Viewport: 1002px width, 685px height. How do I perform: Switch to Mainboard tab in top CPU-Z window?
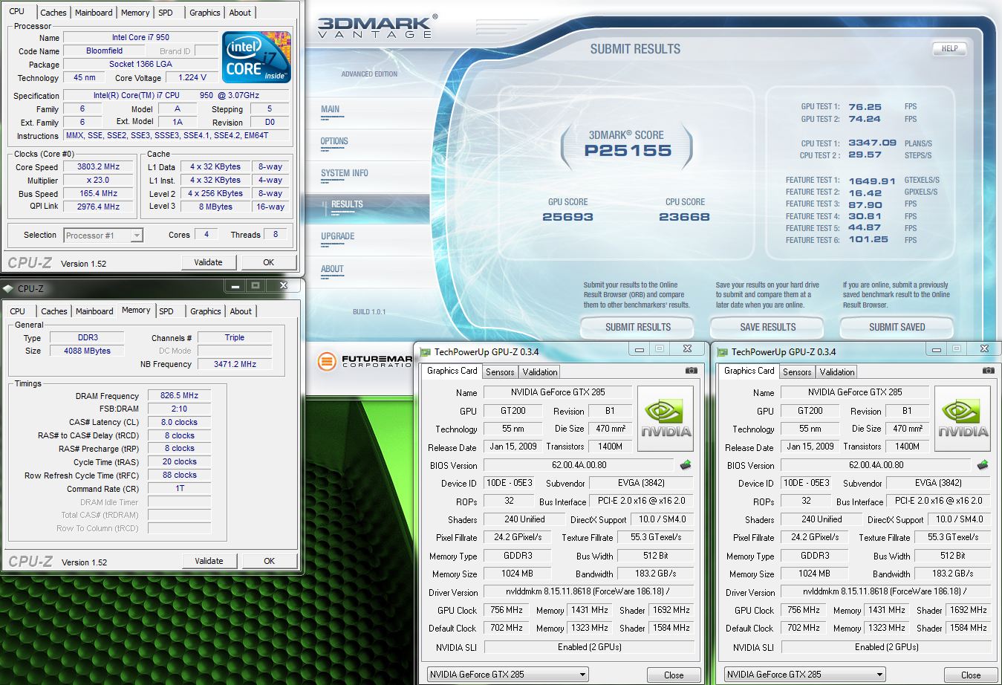(94, 13)
